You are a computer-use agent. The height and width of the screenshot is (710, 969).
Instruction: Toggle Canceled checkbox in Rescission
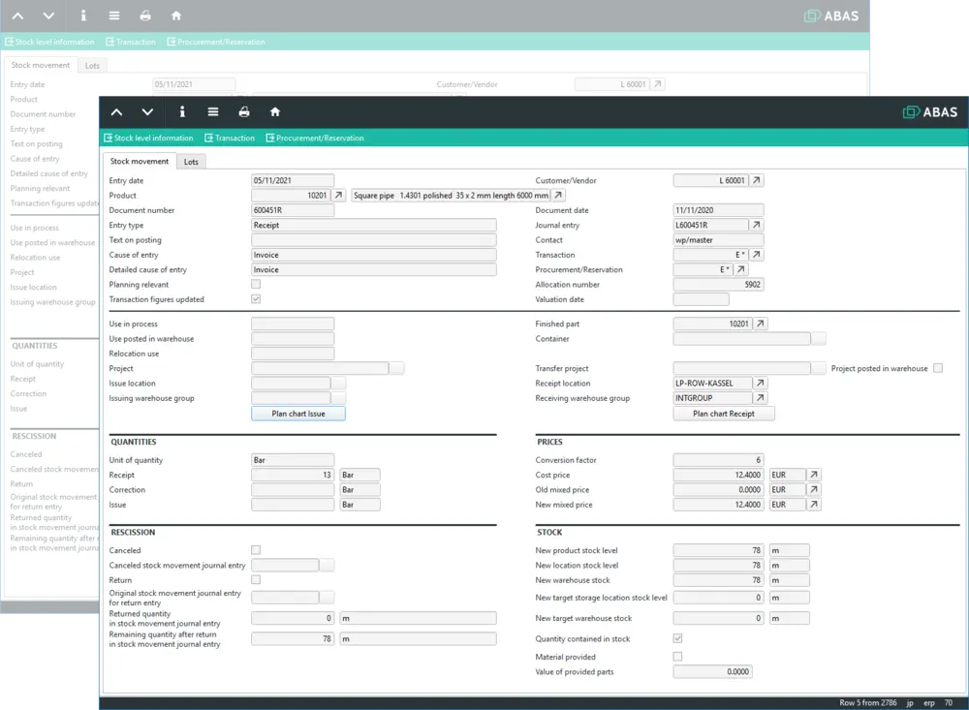[256, 550]
